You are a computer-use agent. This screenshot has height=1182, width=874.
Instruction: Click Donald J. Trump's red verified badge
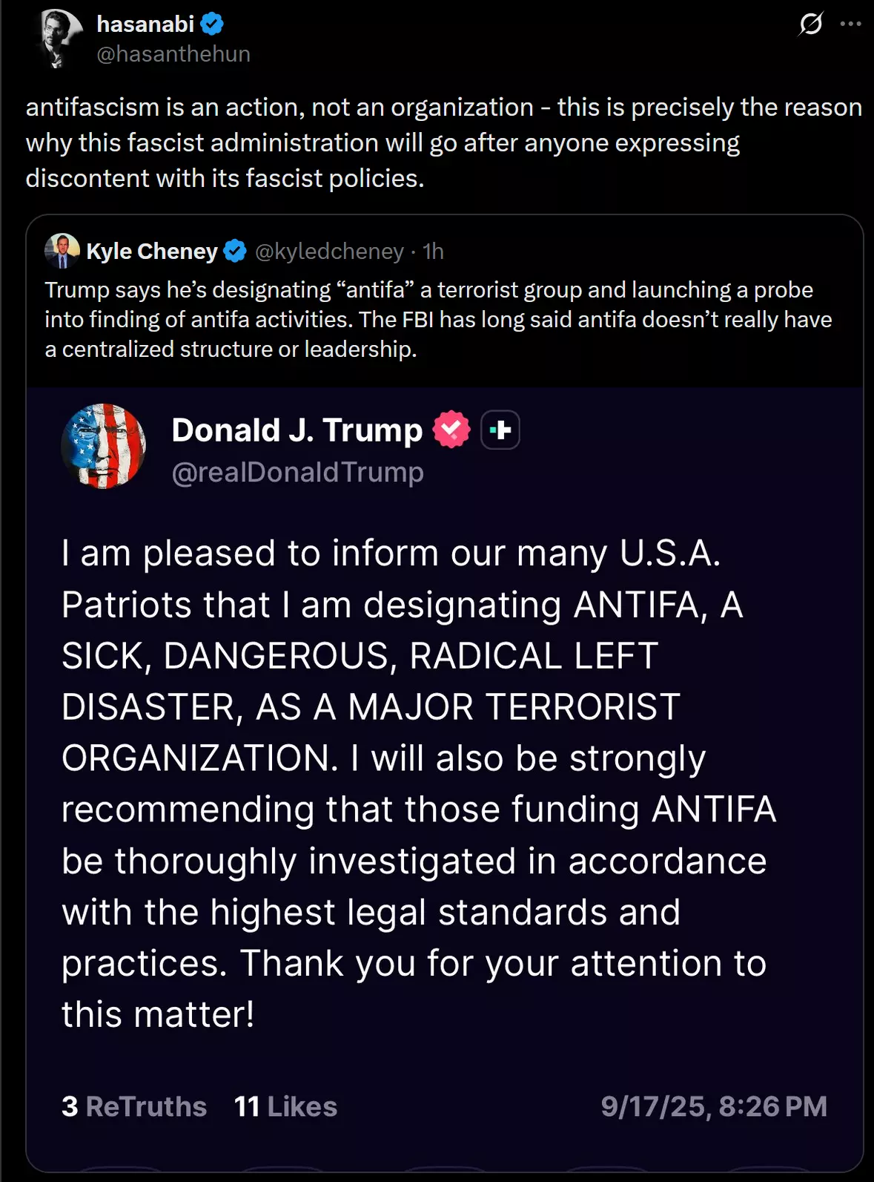pos(451,430)
